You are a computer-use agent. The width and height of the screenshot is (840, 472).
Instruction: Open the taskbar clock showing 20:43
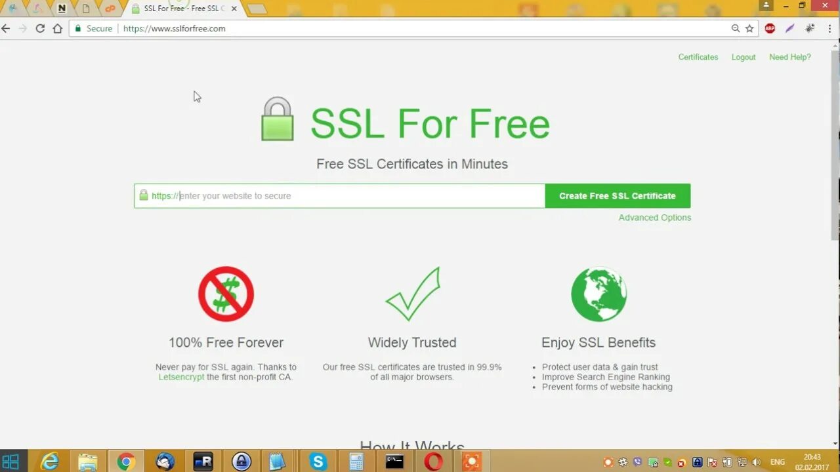(812, 462)
